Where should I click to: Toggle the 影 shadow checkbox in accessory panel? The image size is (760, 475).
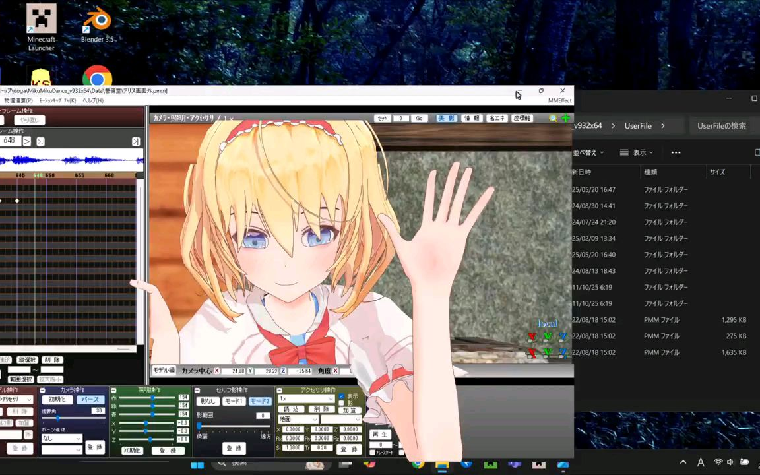click(x=341, y=403)
